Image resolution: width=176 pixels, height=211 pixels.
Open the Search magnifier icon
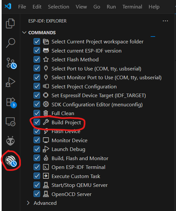click(x=10, y=43)
